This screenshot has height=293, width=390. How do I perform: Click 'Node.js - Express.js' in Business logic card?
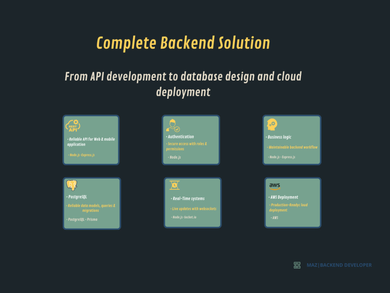[x=282, y=157]
